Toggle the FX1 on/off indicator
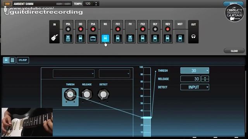This screenshot has width=248, height=139. click(x=118, y=29)
